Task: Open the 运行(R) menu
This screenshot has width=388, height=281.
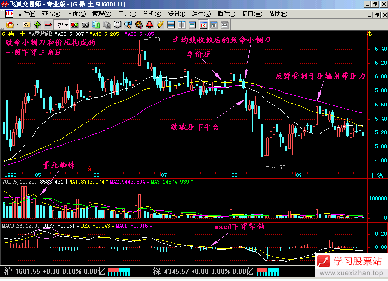Action: (201, 14)
